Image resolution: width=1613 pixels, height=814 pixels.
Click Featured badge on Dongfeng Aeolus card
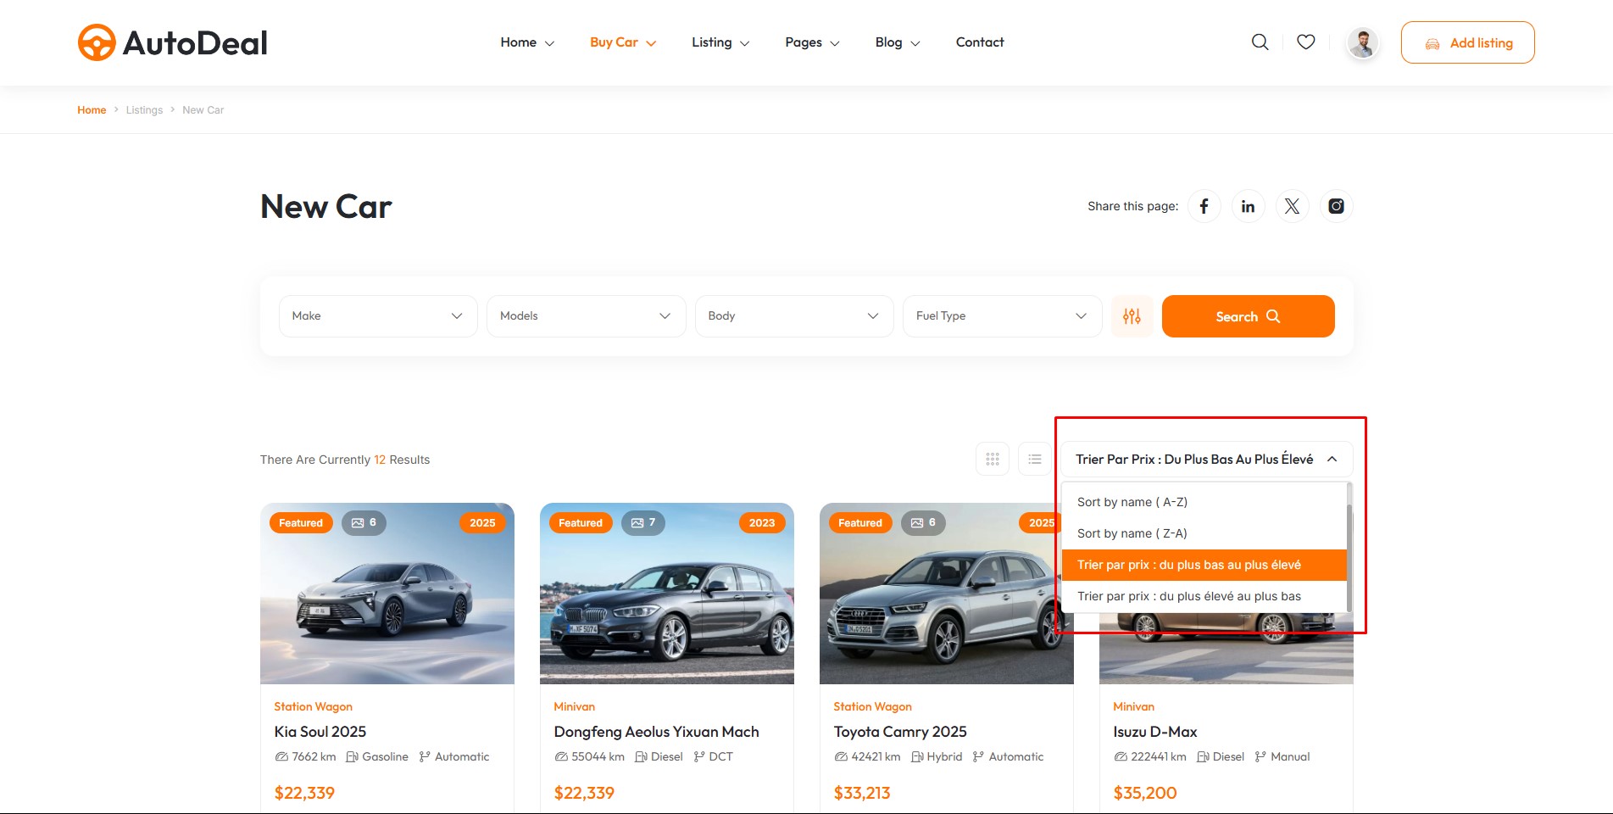tap(581, 523)
